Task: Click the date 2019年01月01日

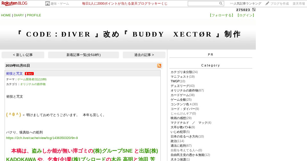Action: tap(18, 66)
